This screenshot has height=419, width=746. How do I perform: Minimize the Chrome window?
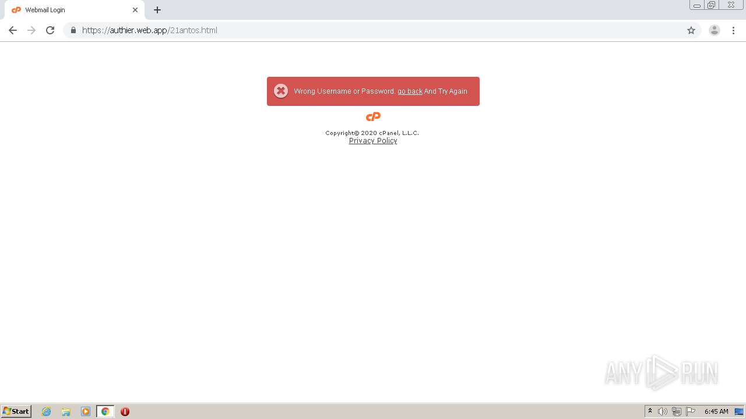pyautogui.click(x=697, y=5)
